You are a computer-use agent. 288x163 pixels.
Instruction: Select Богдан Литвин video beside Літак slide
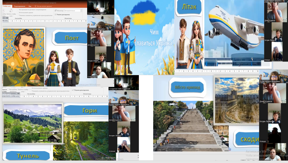point(277,32)
